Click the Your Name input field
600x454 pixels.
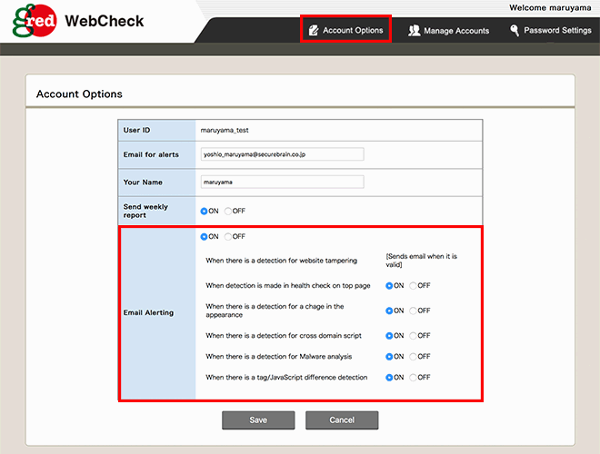[282, 182]
